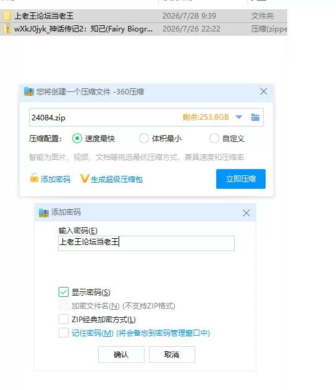Click the date 2026/7/26 22:22
The image size is (336, 390).
coord(191,29)
